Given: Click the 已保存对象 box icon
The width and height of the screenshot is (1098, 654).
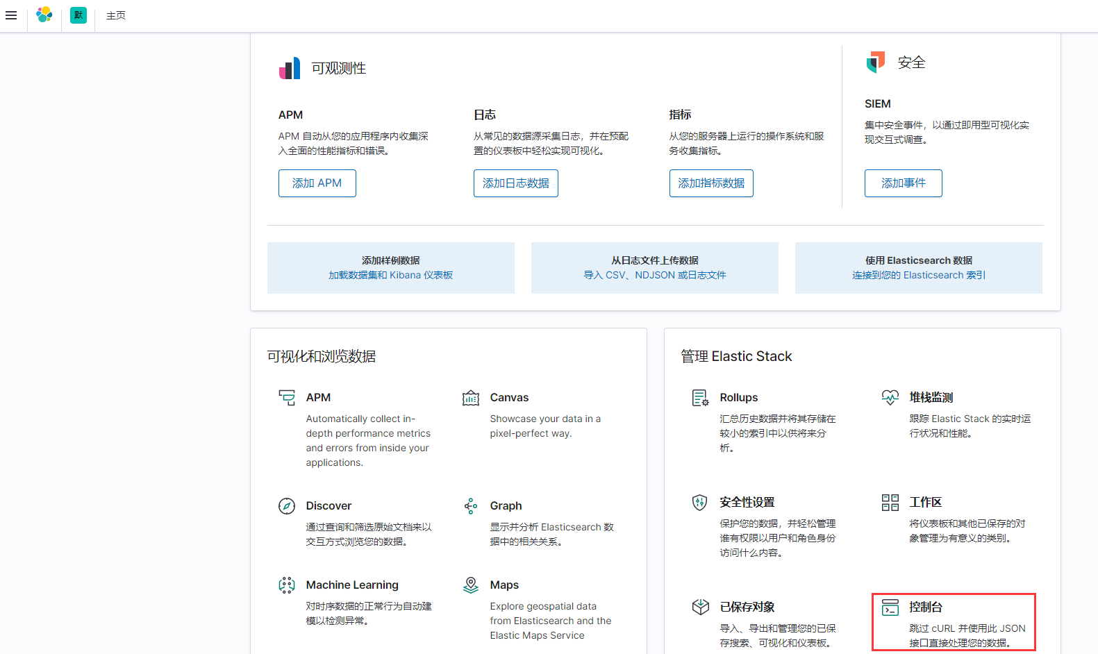Looking at the screenshot, I should click(x=701, y=607).
